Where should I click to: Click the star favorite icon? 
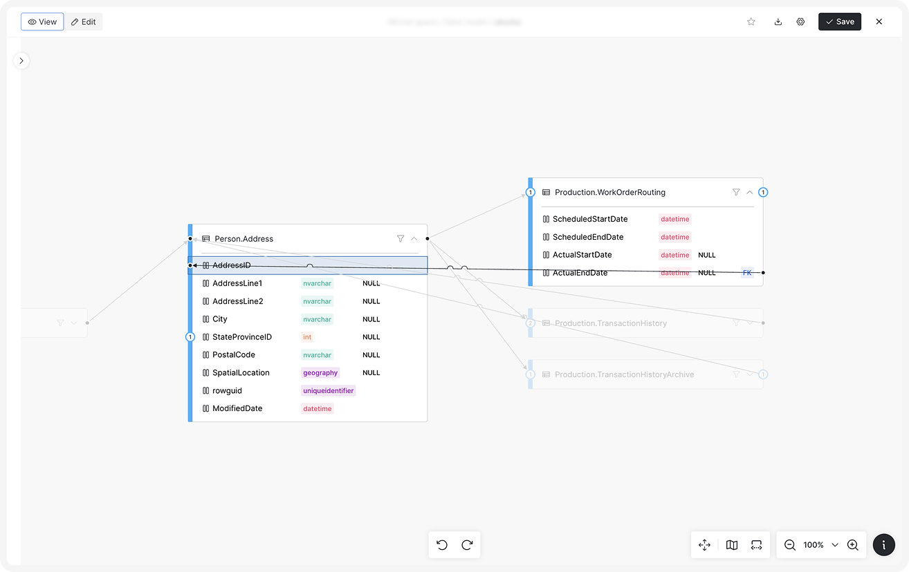[x=751, y=21]
